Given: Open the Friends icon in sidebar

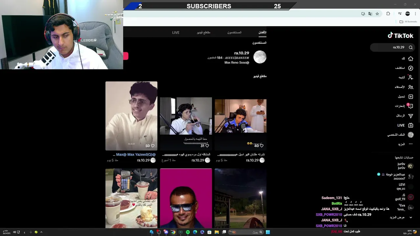Looking at the screenshot, I should tap(410, 87).
